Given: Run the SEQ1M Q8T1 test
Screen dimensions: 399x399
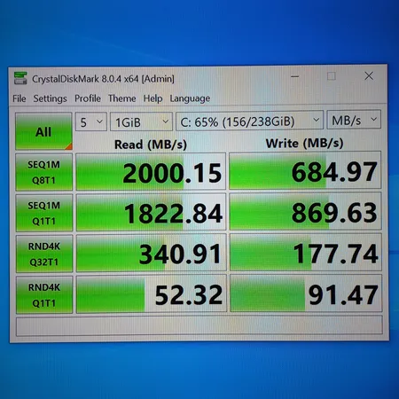Looking at the screenshot, I should pos(44,172).
